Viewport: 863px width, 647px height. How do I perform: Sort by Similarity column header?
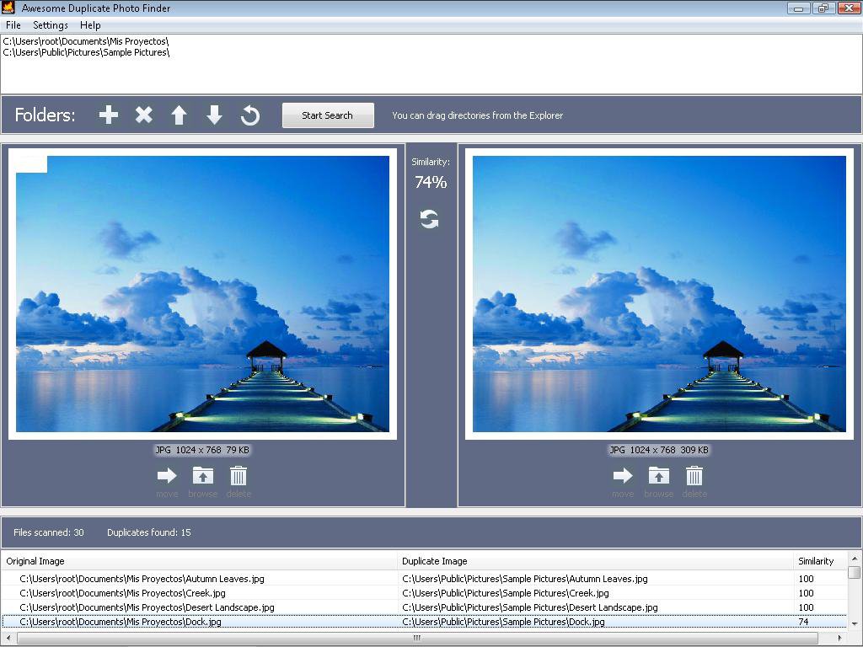click(820, 561)
